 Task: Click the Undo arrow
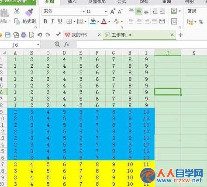click(40, 35)
